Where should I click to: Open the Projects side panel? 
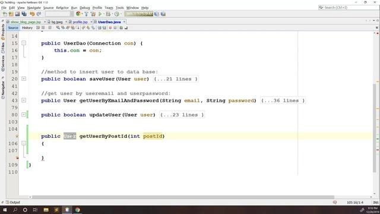coord(3,32)
